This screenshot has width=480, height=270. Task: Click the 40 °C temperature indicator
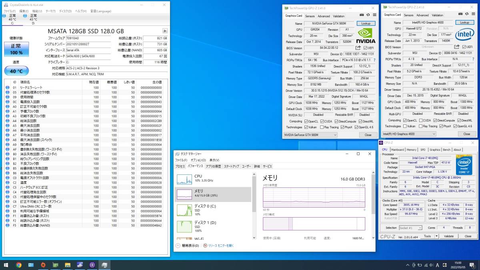(16, 71)
